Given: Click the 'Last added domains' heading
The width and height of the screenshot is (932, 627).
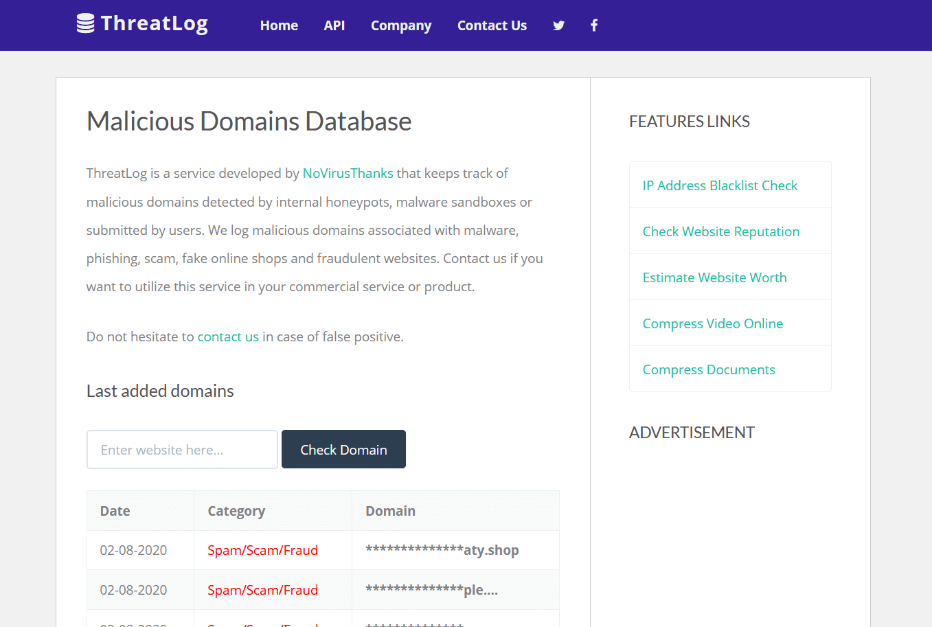Looking at the screenshot, I should (x=160, y=391).
